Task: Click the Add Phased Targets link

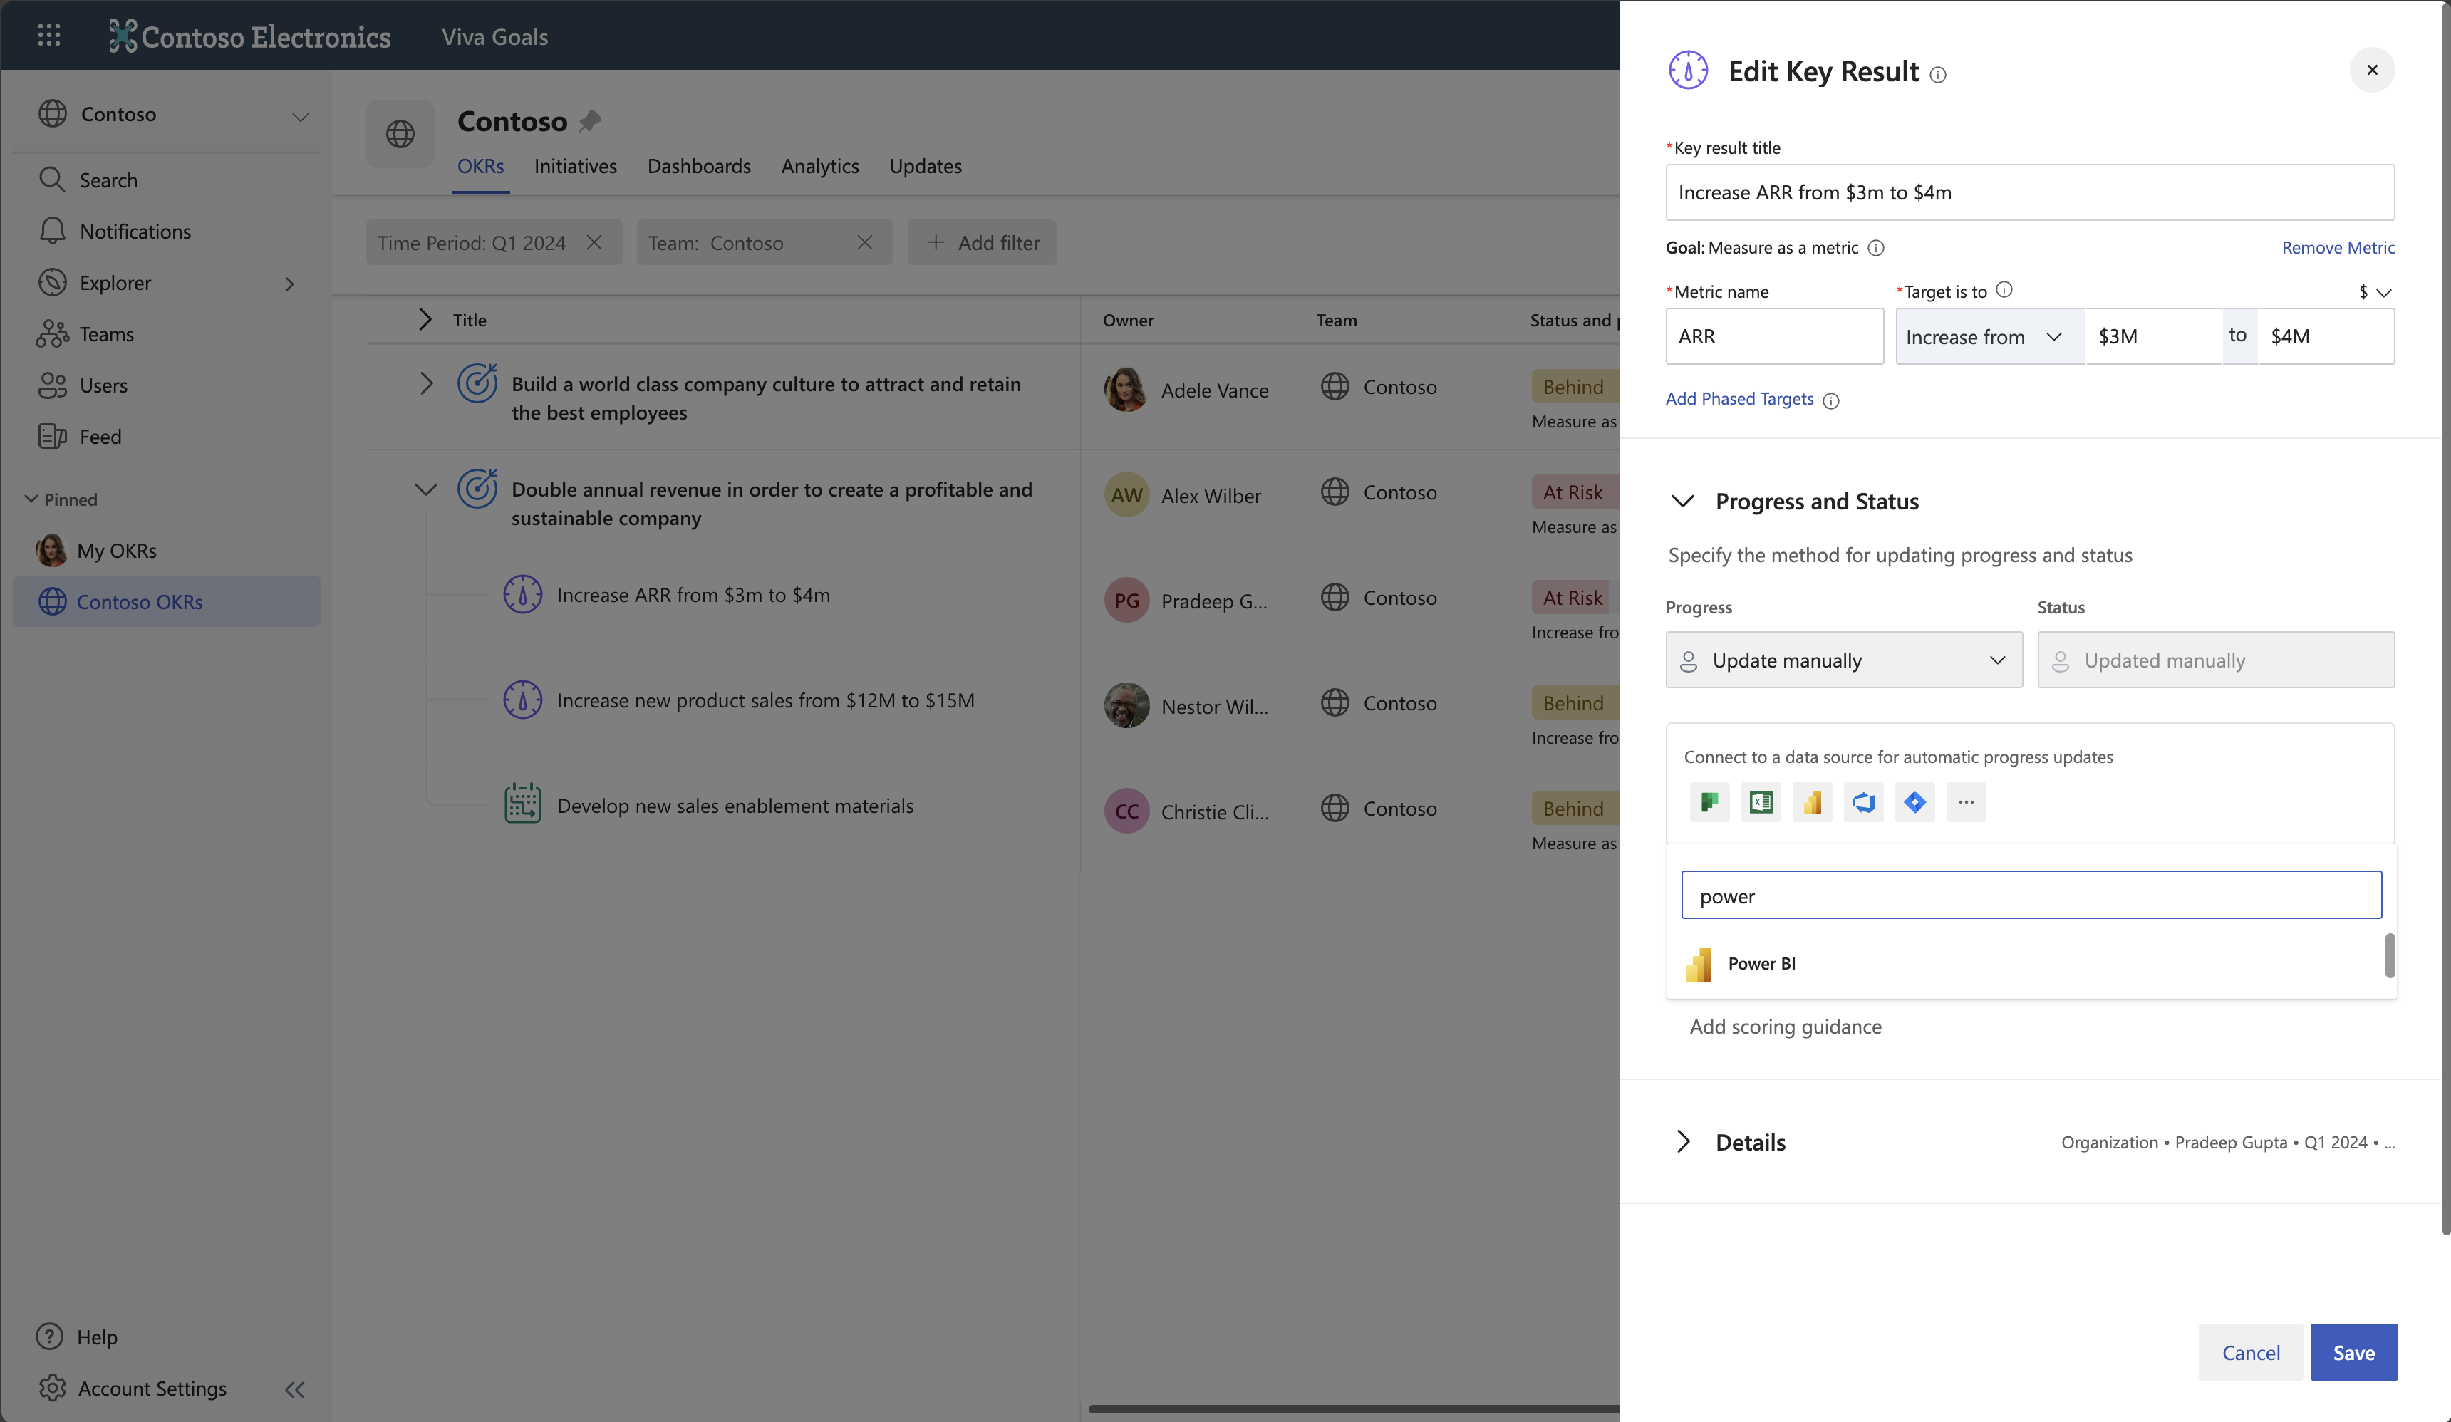Action: [1739, 399]
